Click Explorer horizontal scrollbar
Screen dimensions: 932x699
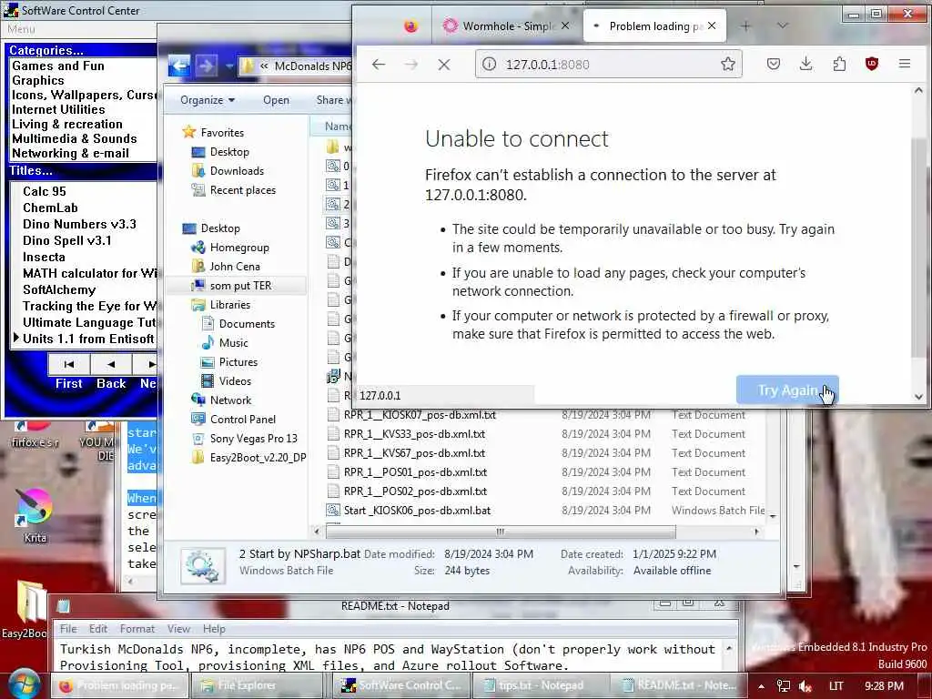(x=501, y=532)
